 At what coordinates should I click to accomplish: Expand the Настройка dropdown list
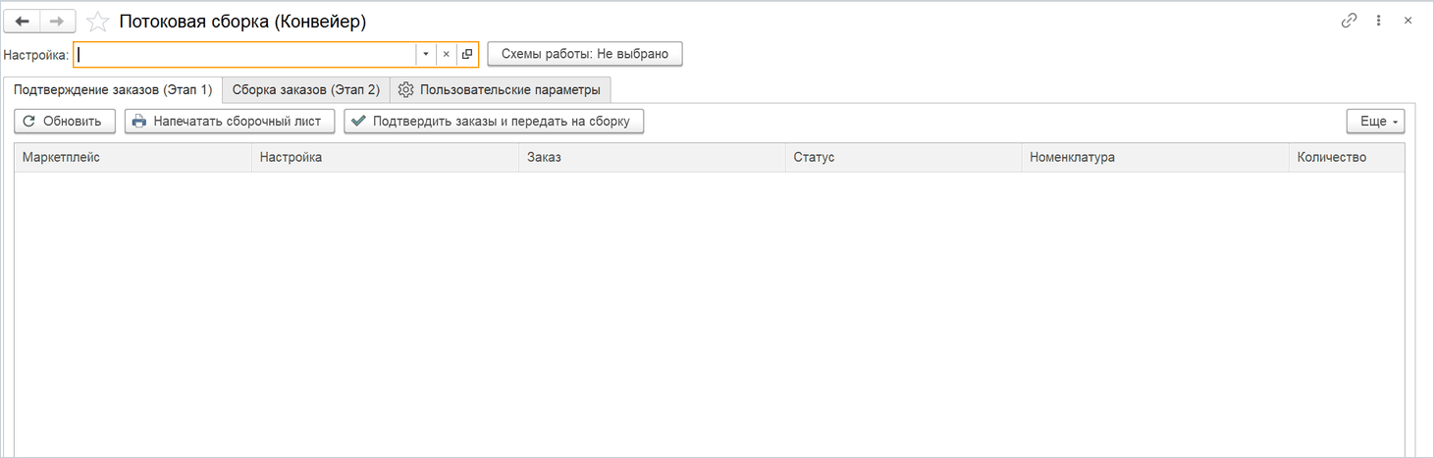tap(426, 54)
